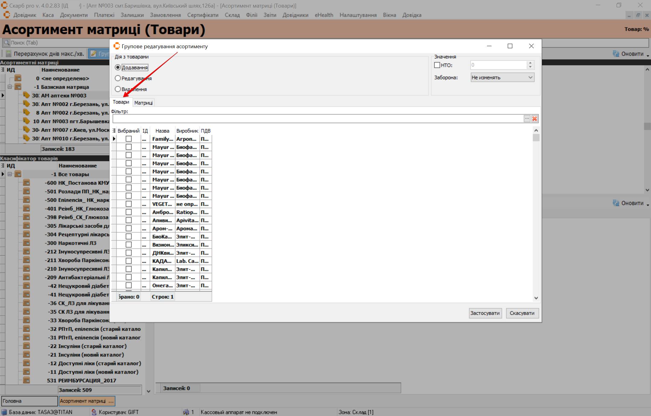651x416 pixels.
Task: Select the Редагування radio button
Action: tap(118, 78)
